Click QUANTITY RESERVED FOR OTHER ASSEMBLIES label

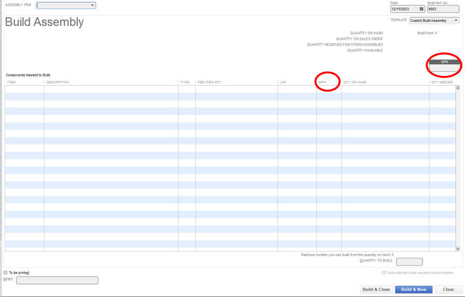pyautogui.click(x=345, y=44)
